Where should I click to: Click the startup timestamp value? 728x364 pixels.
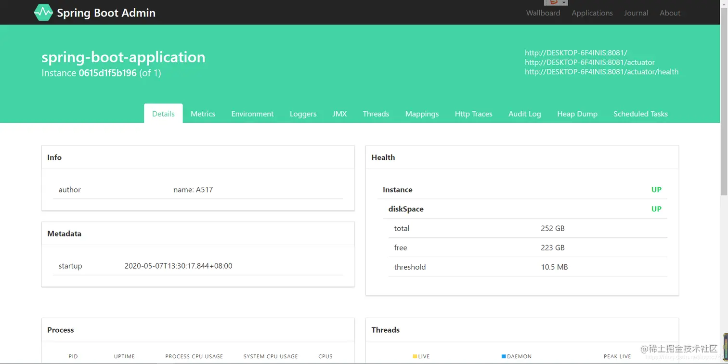[178, 266]
